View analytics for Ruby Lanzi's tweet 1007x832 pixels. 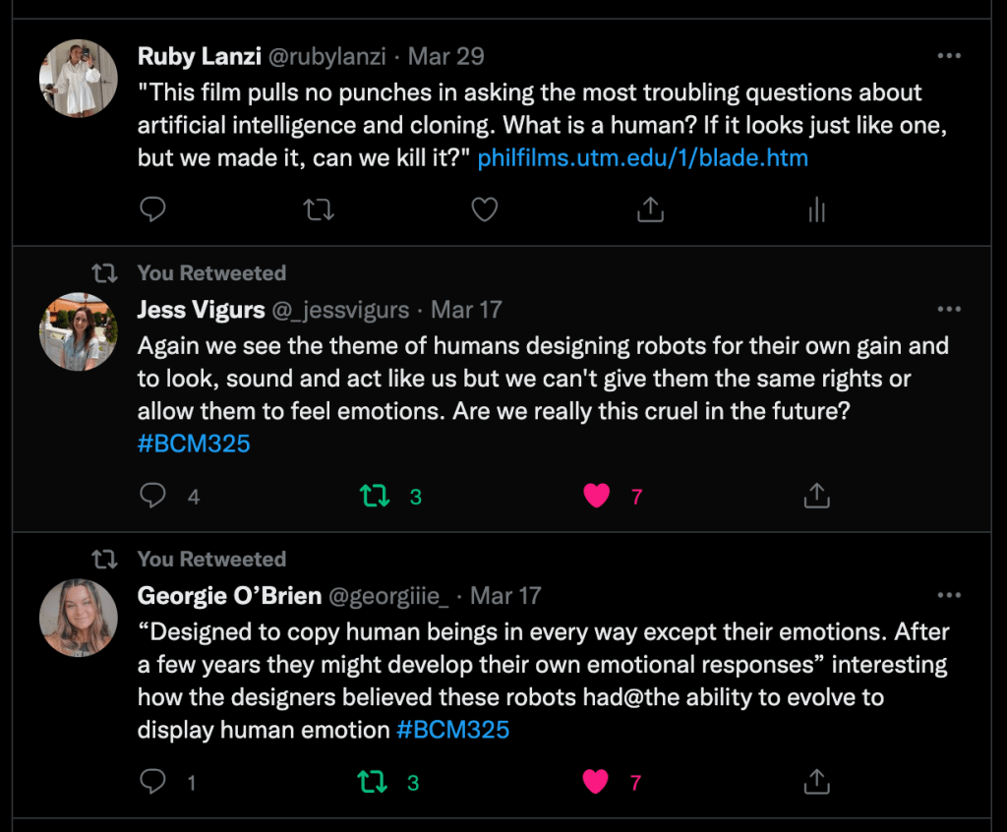[816, 209]
